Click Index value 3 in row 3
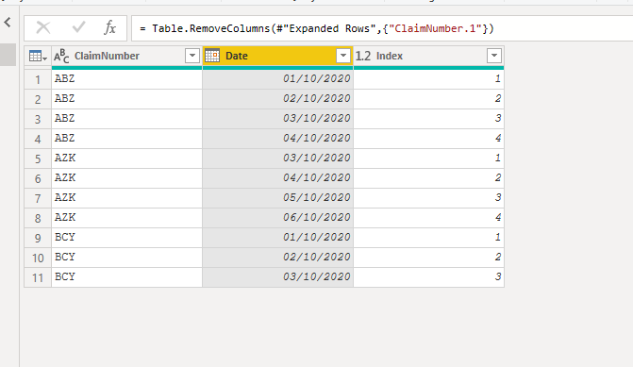633x367 pixels. tap(428, 119)
